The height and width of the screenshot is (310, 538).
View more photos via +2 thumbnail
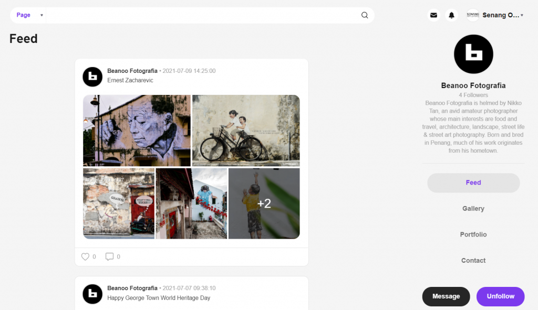point(264,204)
